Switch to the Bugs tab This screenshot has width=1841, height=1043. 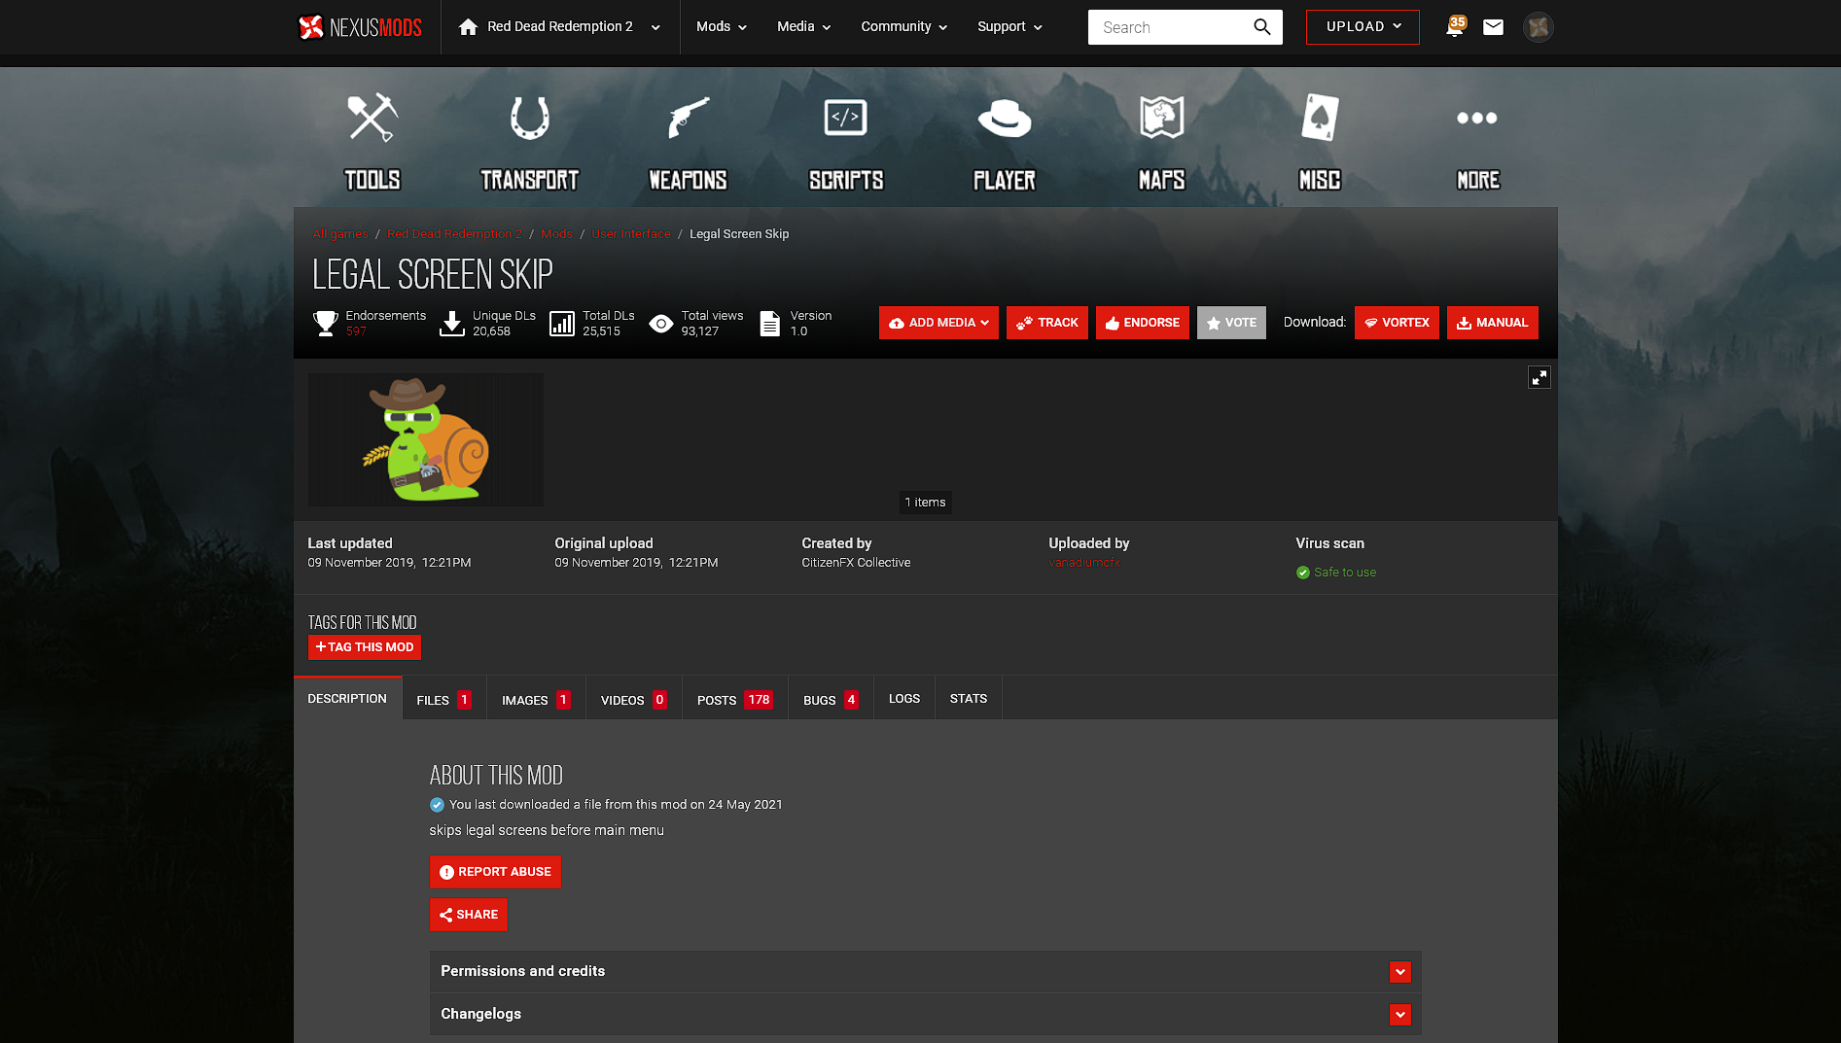pos(831,700)
